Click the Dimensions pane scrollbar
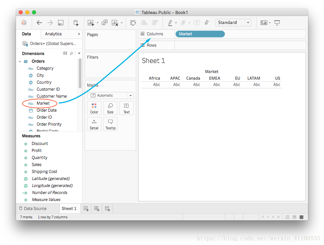Screen dimensions: 324x245 80,73
